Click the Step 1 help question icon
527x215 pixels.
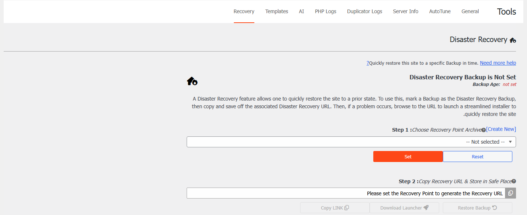[483, 130]
